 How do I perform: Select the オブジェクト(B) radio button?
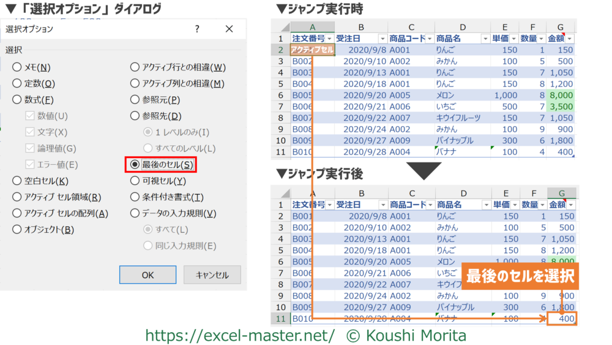(17, 230)
